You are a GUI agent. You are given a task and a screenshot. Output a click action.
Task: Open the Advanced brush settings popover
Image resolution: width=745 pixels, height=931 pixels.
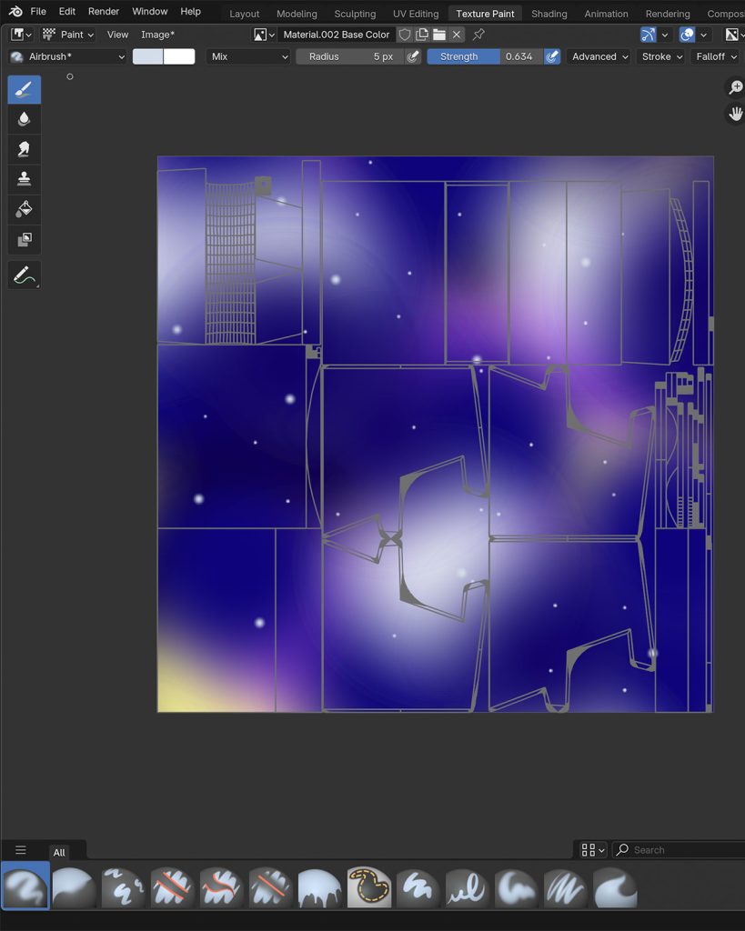click(599, 56)
